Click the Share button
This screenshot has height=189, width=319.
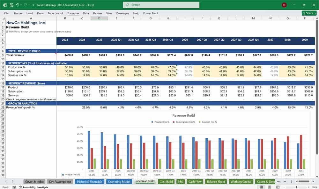[x=309, y=13]
